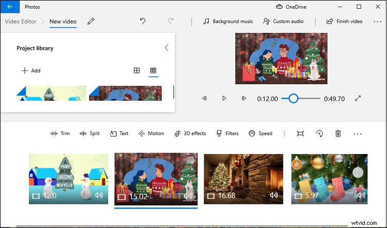The height and width of the screenshot is (228, 387).
Task: Adjust volume on the 16.68 clip
Action: 274,195
